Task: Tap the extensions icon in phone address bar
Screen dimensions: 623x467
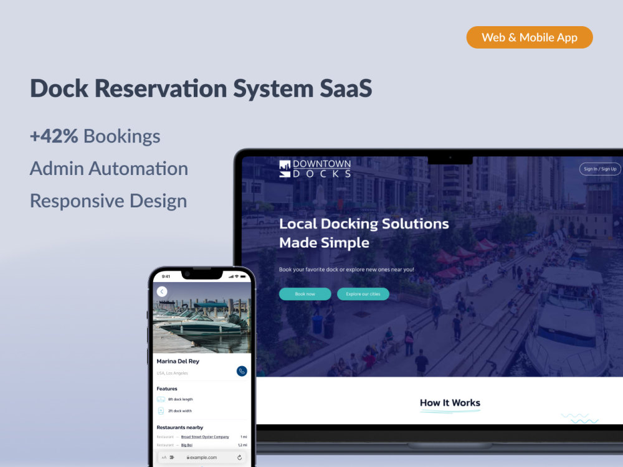Action: point(172,458)
